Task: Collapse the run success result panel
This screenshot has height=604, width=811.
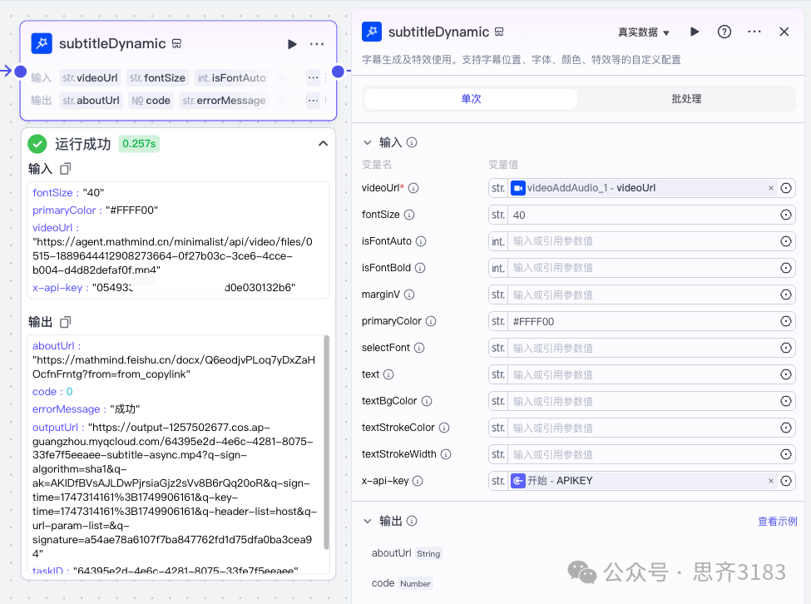Action: point(324,143)
